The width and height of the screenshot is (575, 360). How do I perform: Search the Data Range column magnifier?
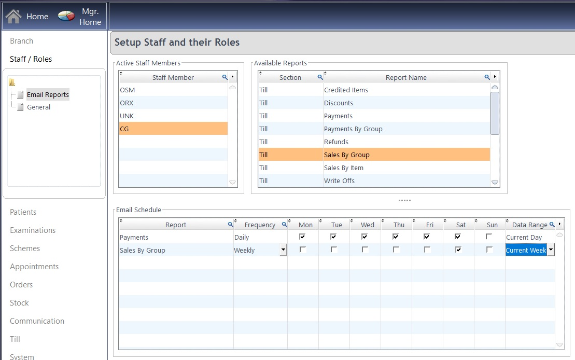[x=552, y=224]
